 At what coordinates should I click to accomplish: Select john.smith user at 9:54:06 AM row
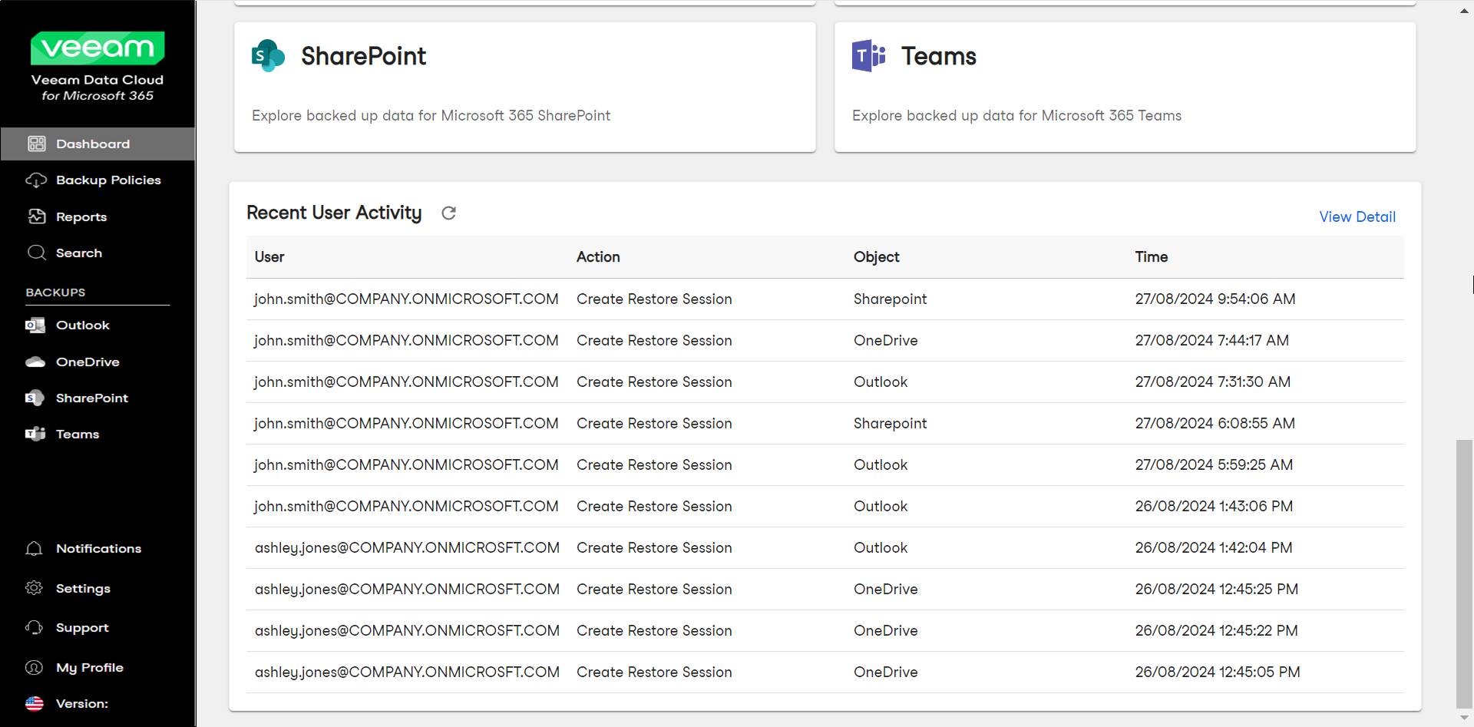(x=406, y=299)
